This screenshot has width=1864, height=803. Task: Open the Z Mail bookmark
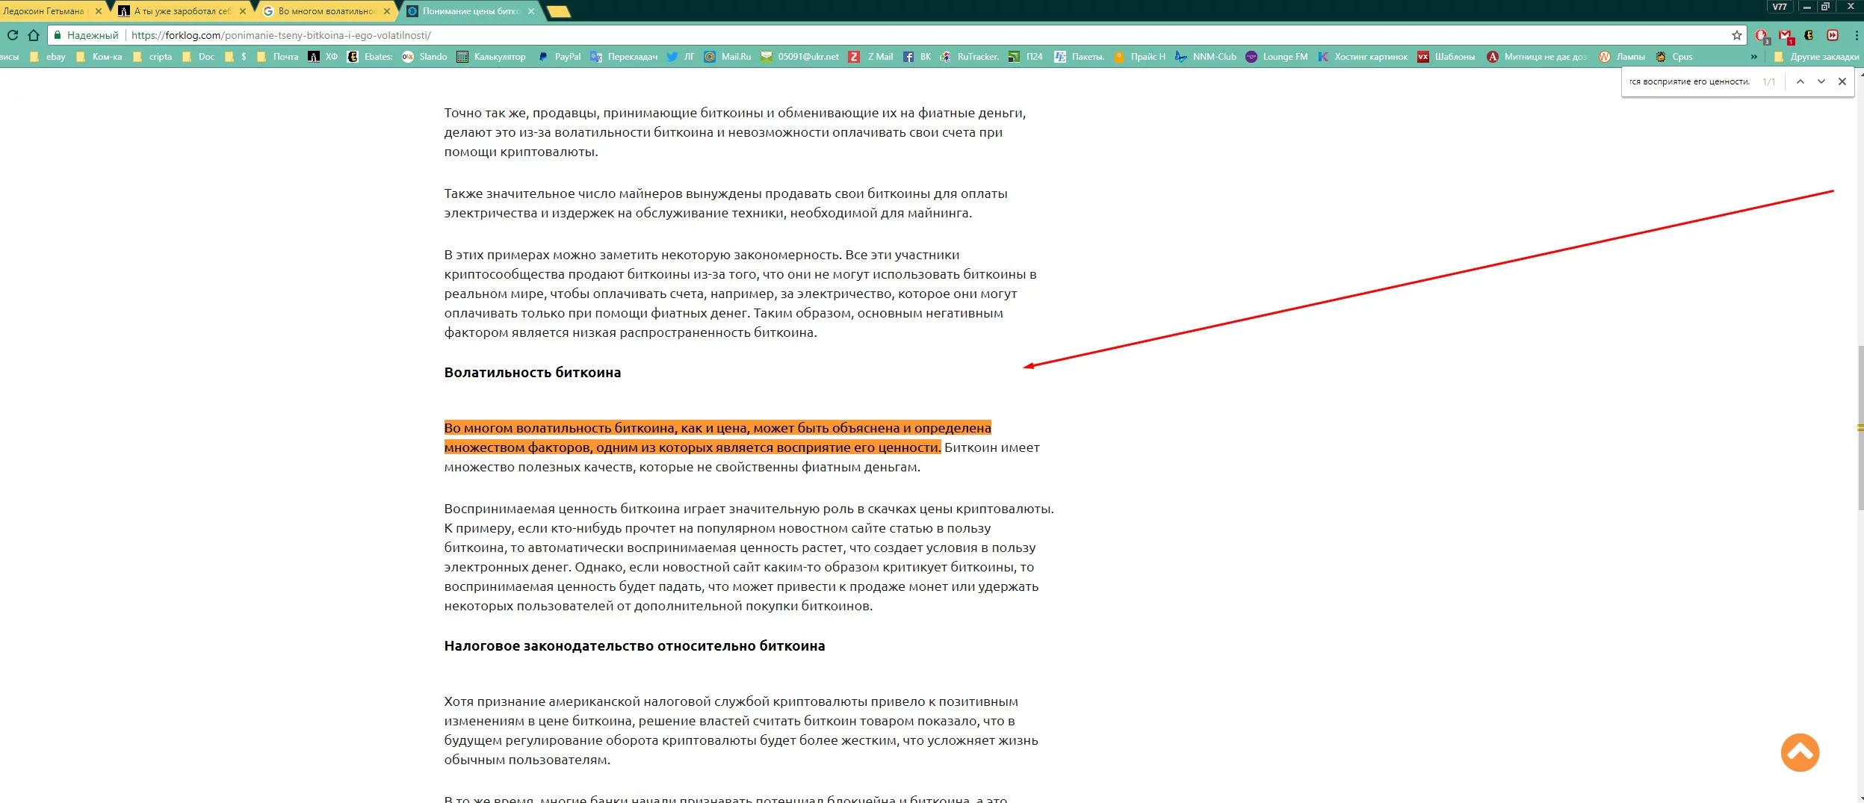[x=870, y=57]
